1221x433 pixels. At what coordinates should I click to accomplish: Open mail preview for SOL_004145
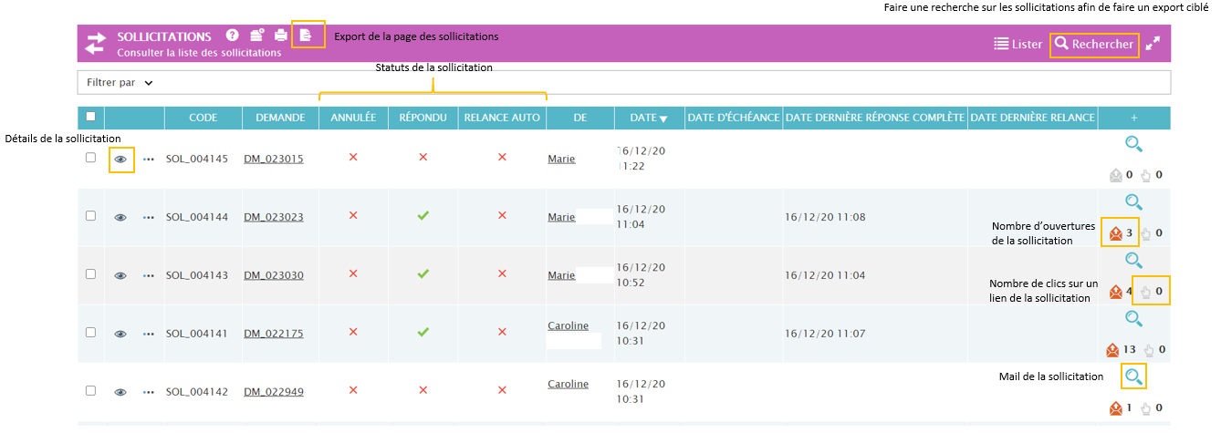[1133, 143]
